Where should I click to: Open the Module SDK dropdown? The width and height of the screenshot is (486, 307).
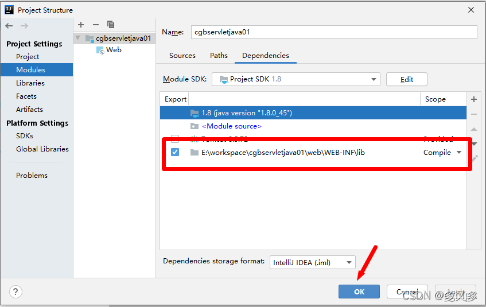click(296, 79)
